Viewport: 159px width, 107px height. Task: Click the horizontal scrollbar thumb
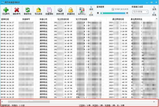[x=29, y=102]
